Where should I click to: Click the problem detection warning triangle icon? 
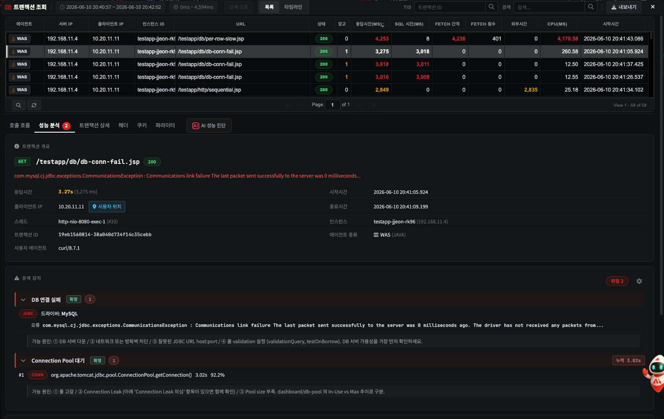[x=17, y=278]
